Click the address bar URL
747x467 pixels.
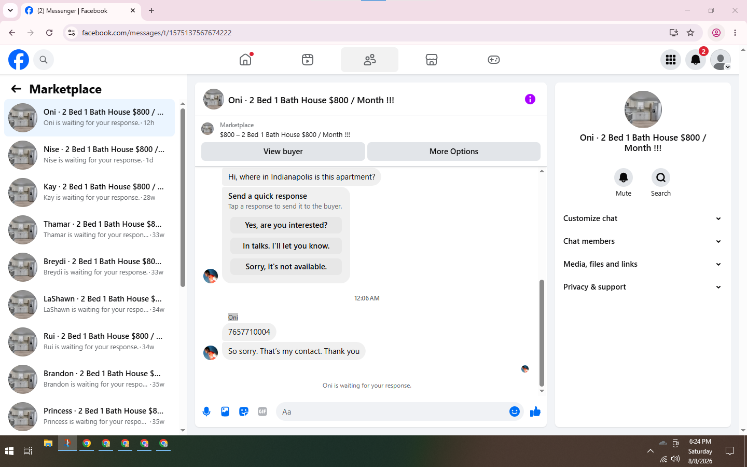point(157,33)
